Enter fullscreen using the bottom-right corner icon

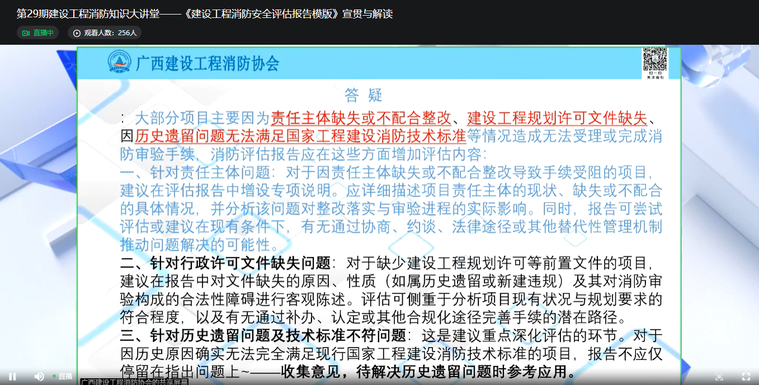coord(746,377)
